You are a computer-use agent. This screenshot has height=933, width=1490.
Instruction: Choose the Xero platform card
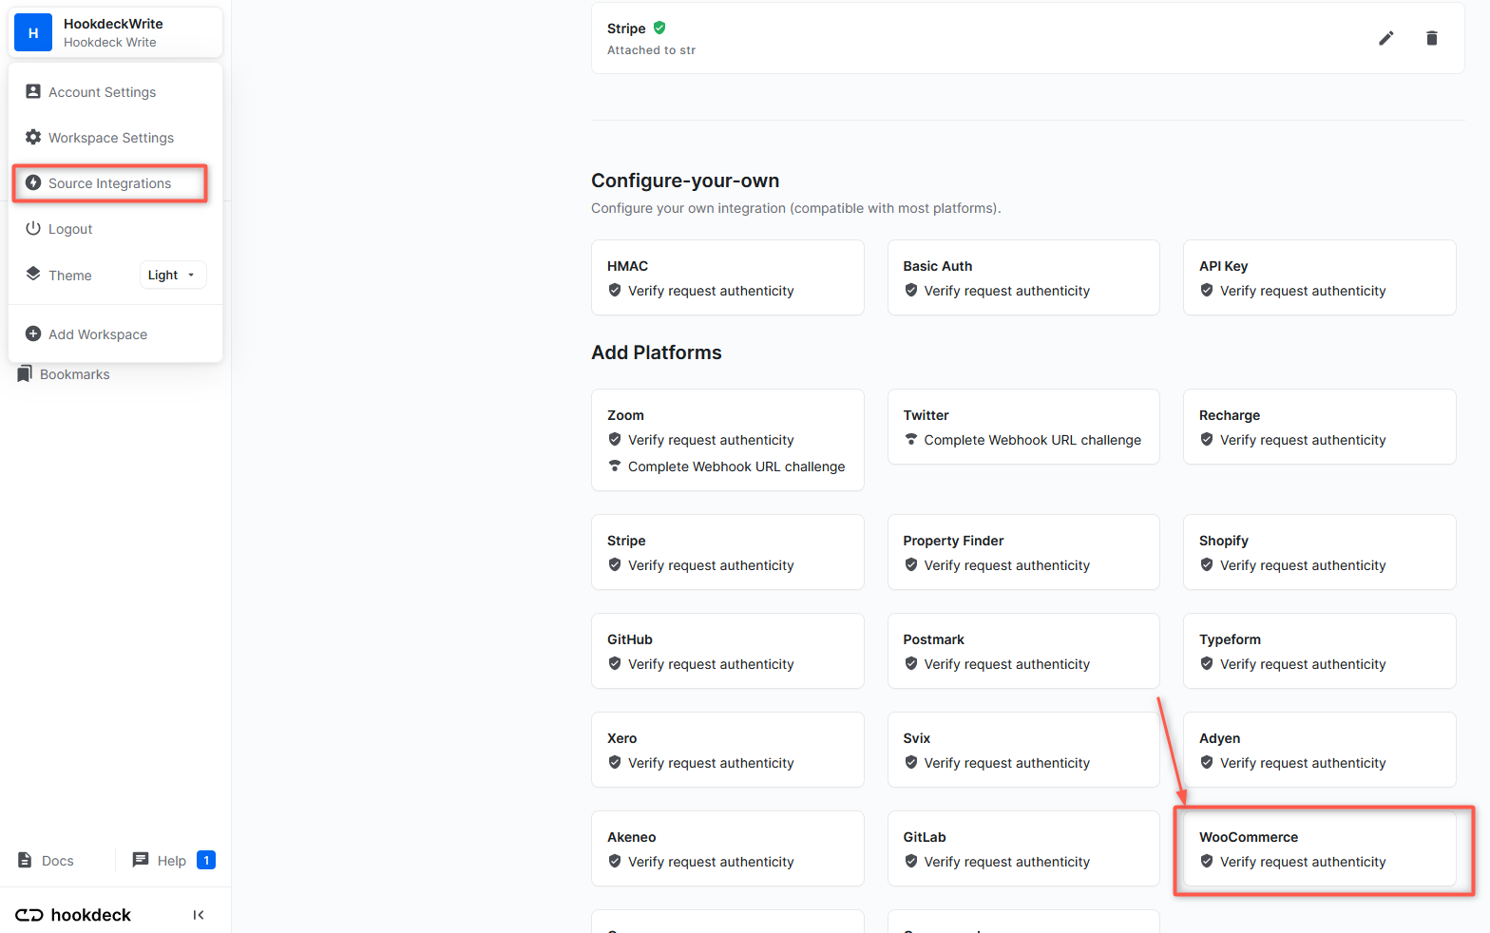click(728, 750)
